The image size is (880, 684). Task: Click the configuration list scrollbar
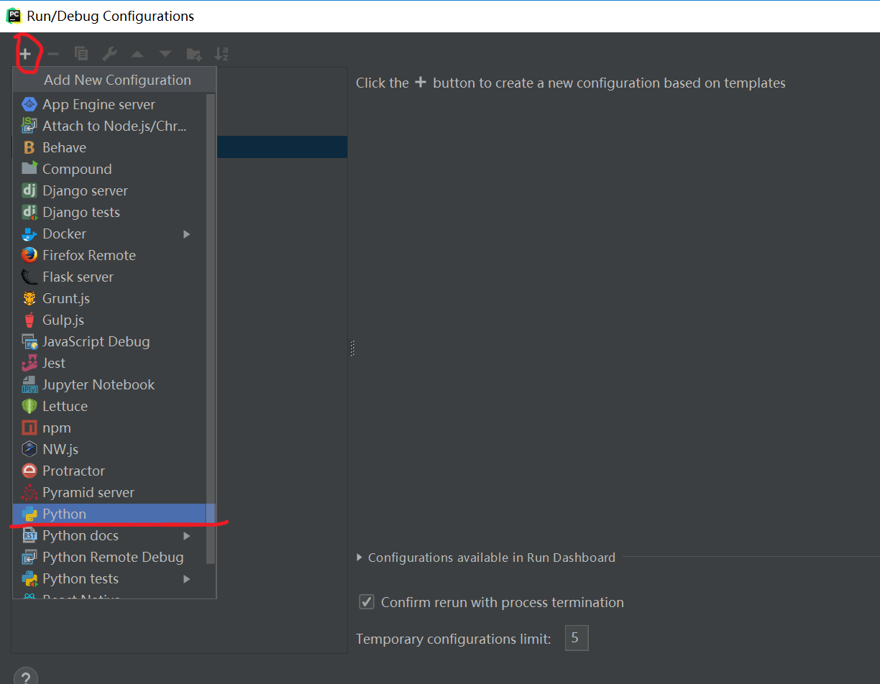211,328
